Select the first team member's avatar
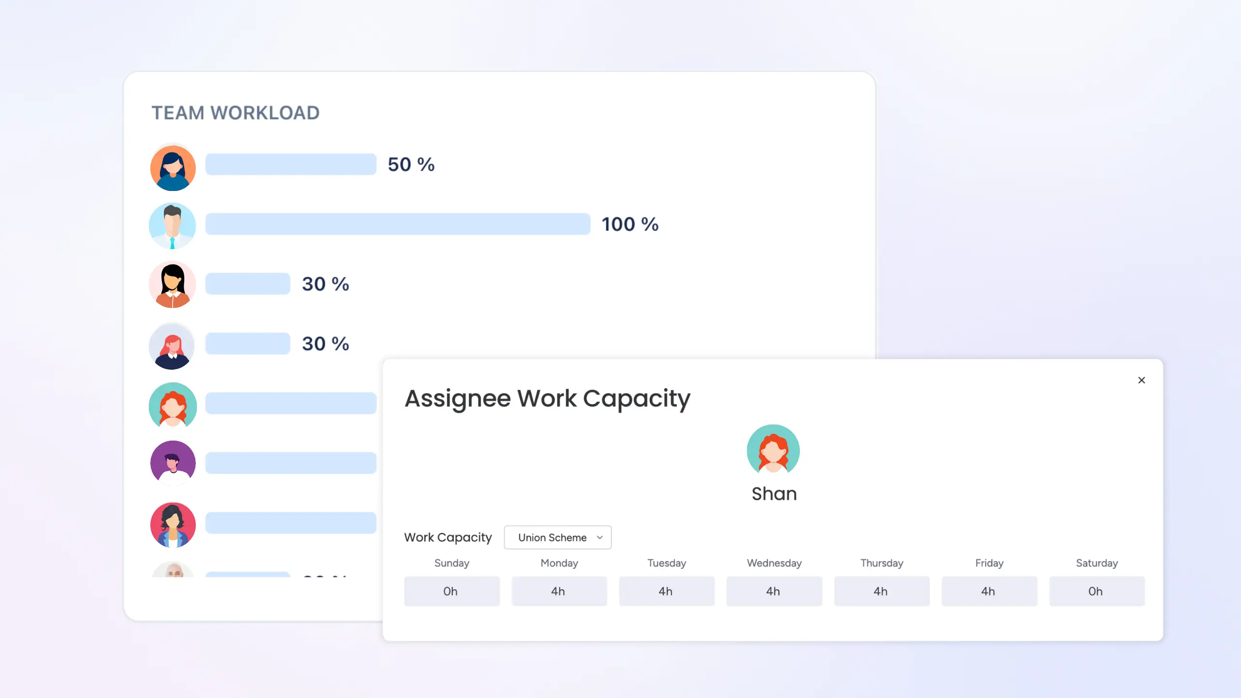Screen dimensions: 1241x698 (x=173, y=168)
